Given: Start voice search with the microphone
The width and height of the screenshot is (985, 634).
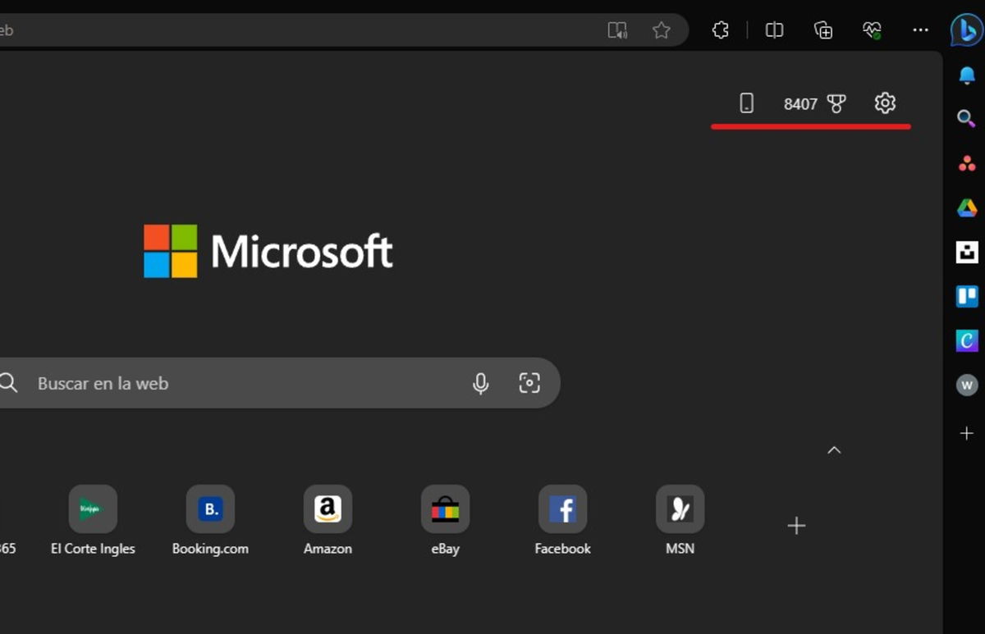Looking at the screenshot, I should [481, 382].
